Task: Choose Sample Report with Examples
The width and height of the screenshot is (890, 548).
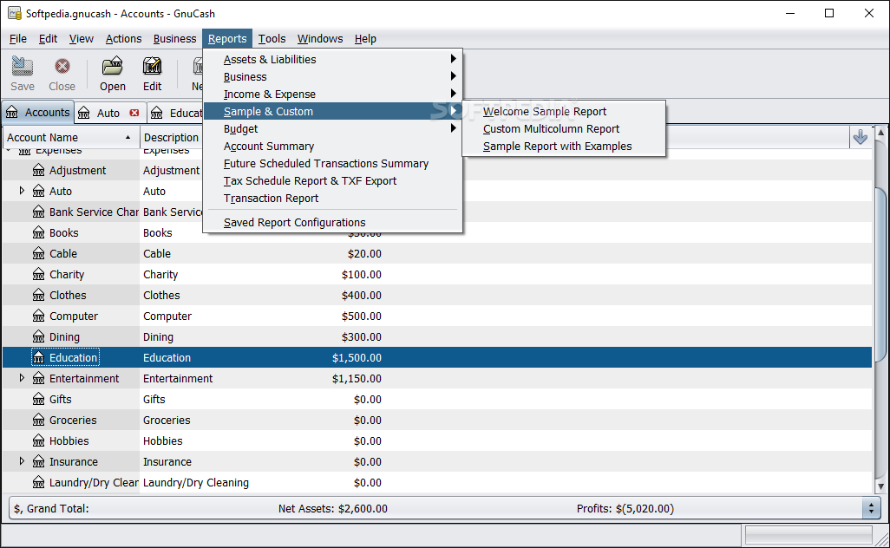Action: (x=564, y=147)
